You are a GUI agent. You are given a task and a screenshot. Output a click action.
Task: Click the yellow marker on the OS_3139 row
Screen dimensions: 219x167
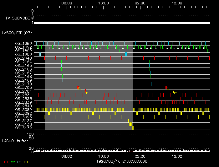point(133,128)
